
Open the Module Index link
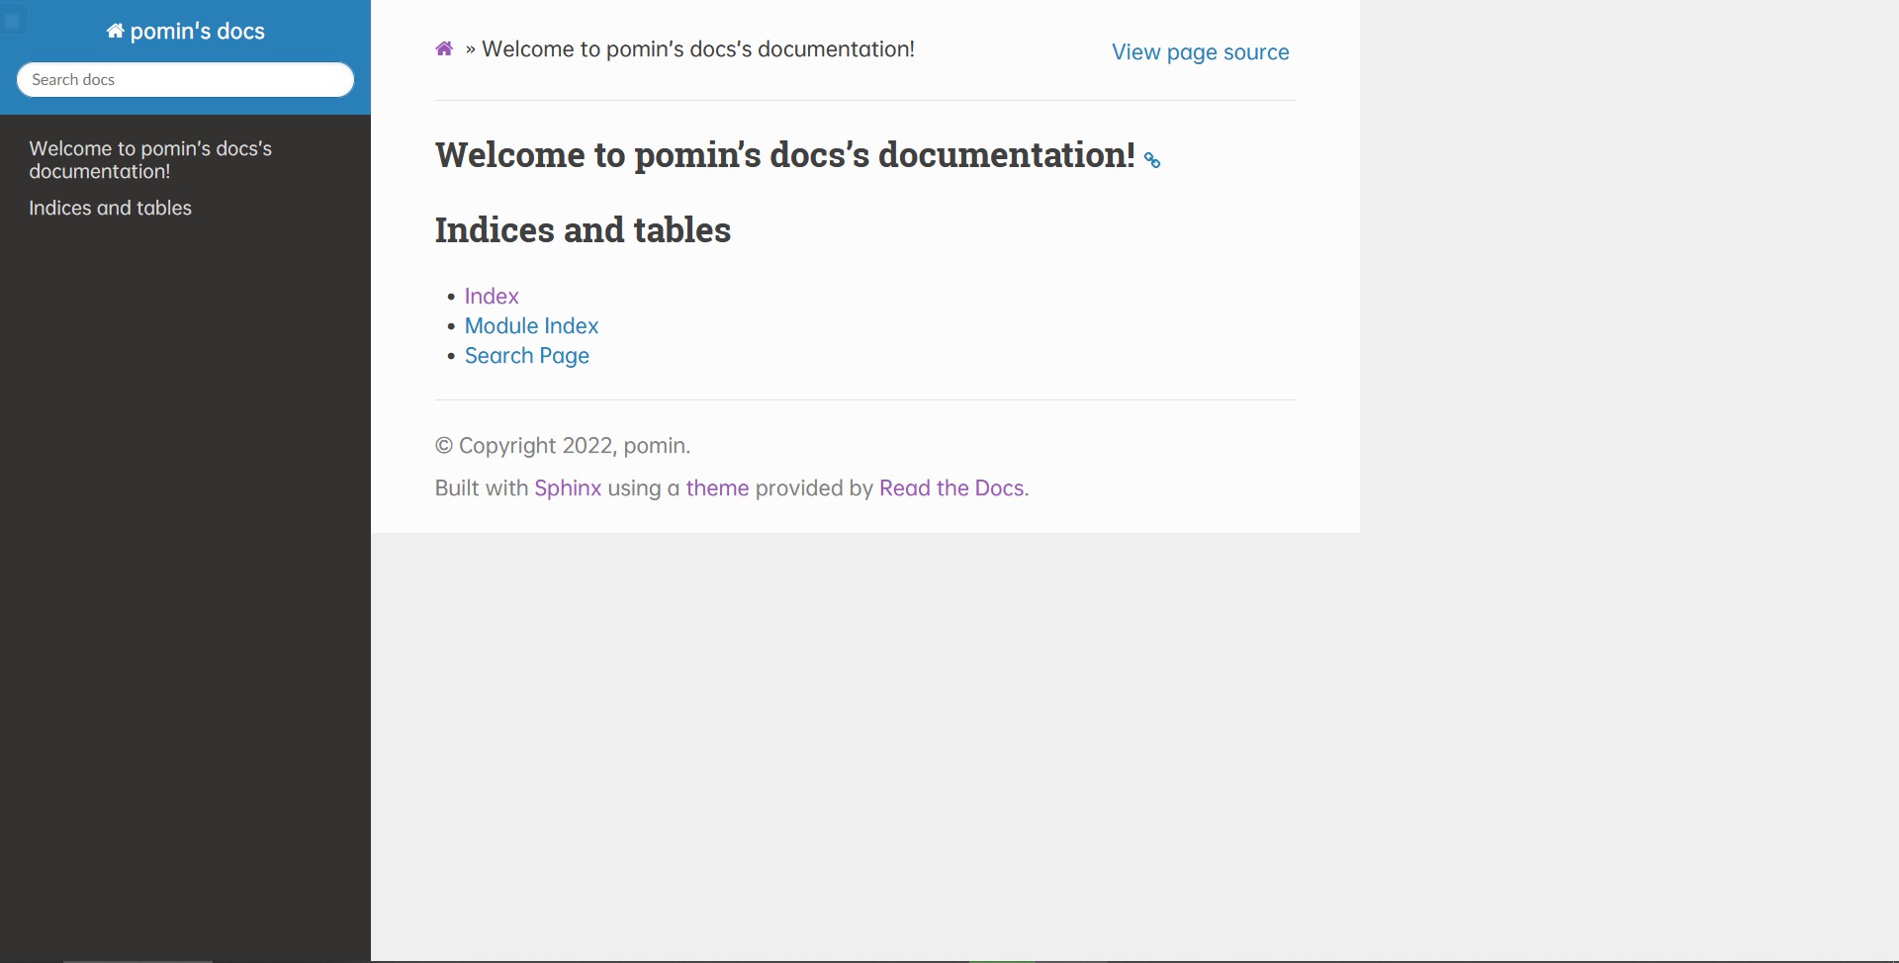click(531, 326)
